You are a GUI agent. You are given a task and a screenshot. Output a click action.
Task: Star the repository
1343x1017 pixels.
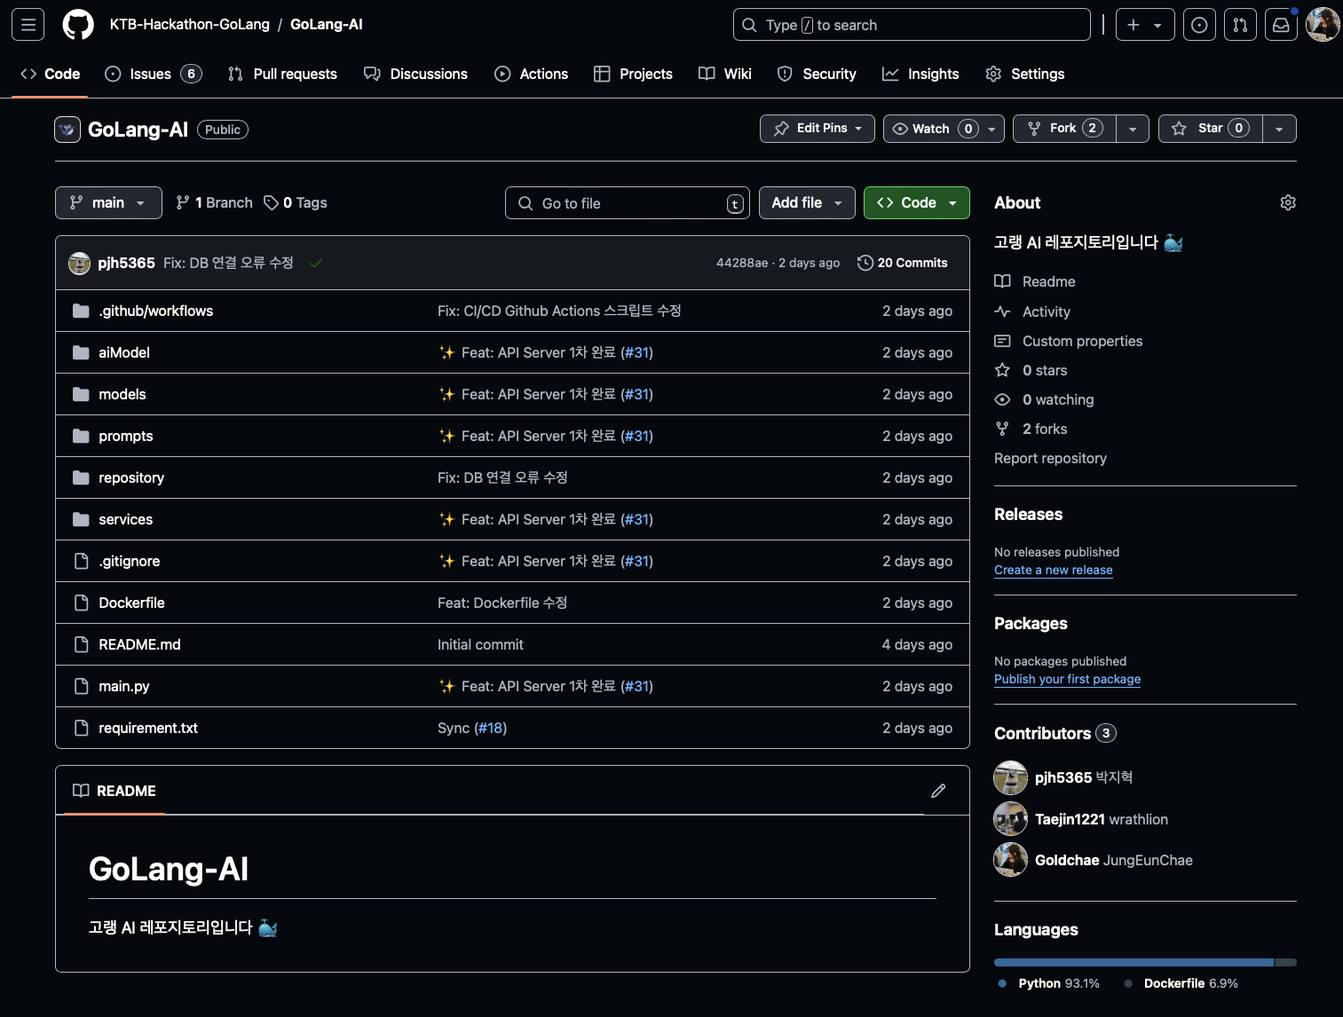click(x=1211, y=129)
